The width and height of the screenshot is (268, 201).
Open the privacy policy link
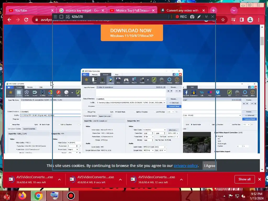point(186,166)
